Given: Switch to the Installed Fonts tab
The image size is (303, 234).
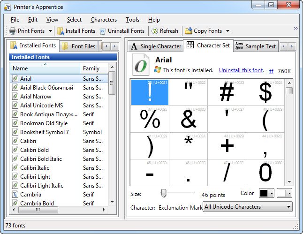Looking at the screenshot, I should [x=33, y=45].
